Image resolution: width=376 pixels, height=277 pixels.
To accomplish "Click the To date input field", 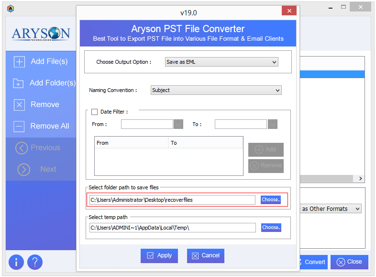I will 241,124.
